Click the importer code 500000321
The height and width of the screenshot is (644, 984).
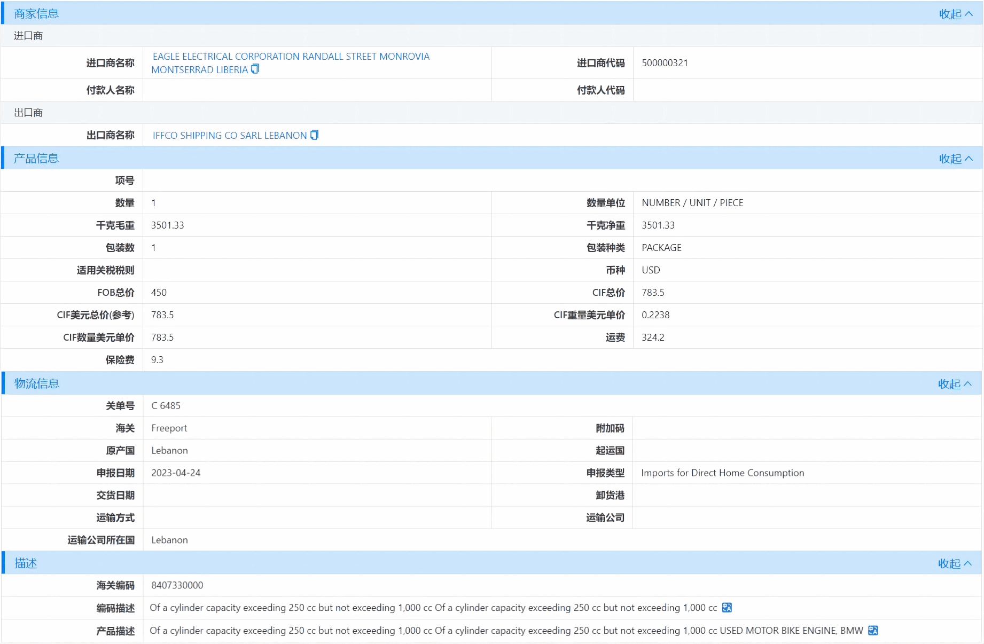tap(665, 63)
